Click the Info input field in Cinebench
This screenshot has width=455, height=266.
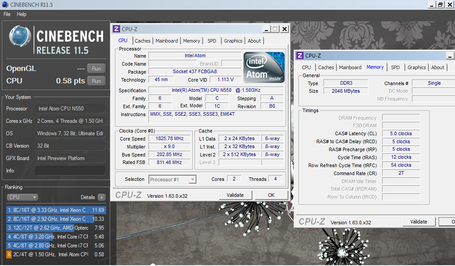[70, 171]
